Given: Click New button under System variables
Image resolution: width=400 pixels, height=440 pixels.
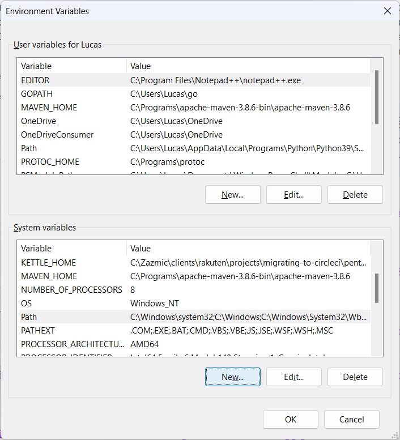Looking at the screenshot, I should 232,377.
